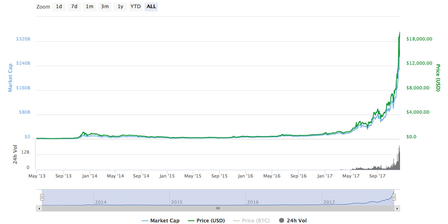448x224 pixels.
Task: Click the $240B market cap axis label
Action: tap(23, 63)
